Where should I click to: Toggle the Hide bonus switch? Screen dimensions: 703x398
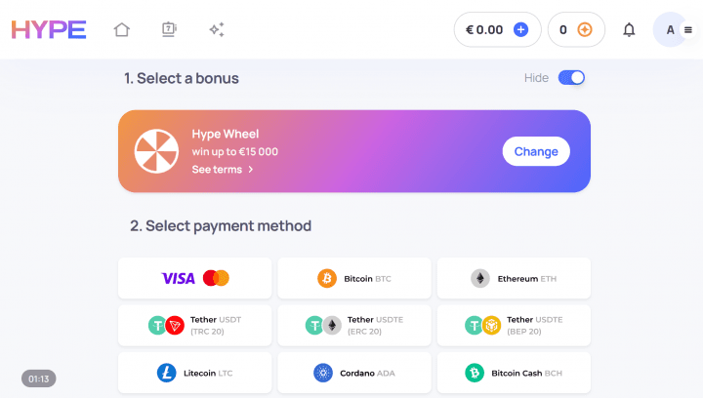pyautogui.click(x=571, y=78)
